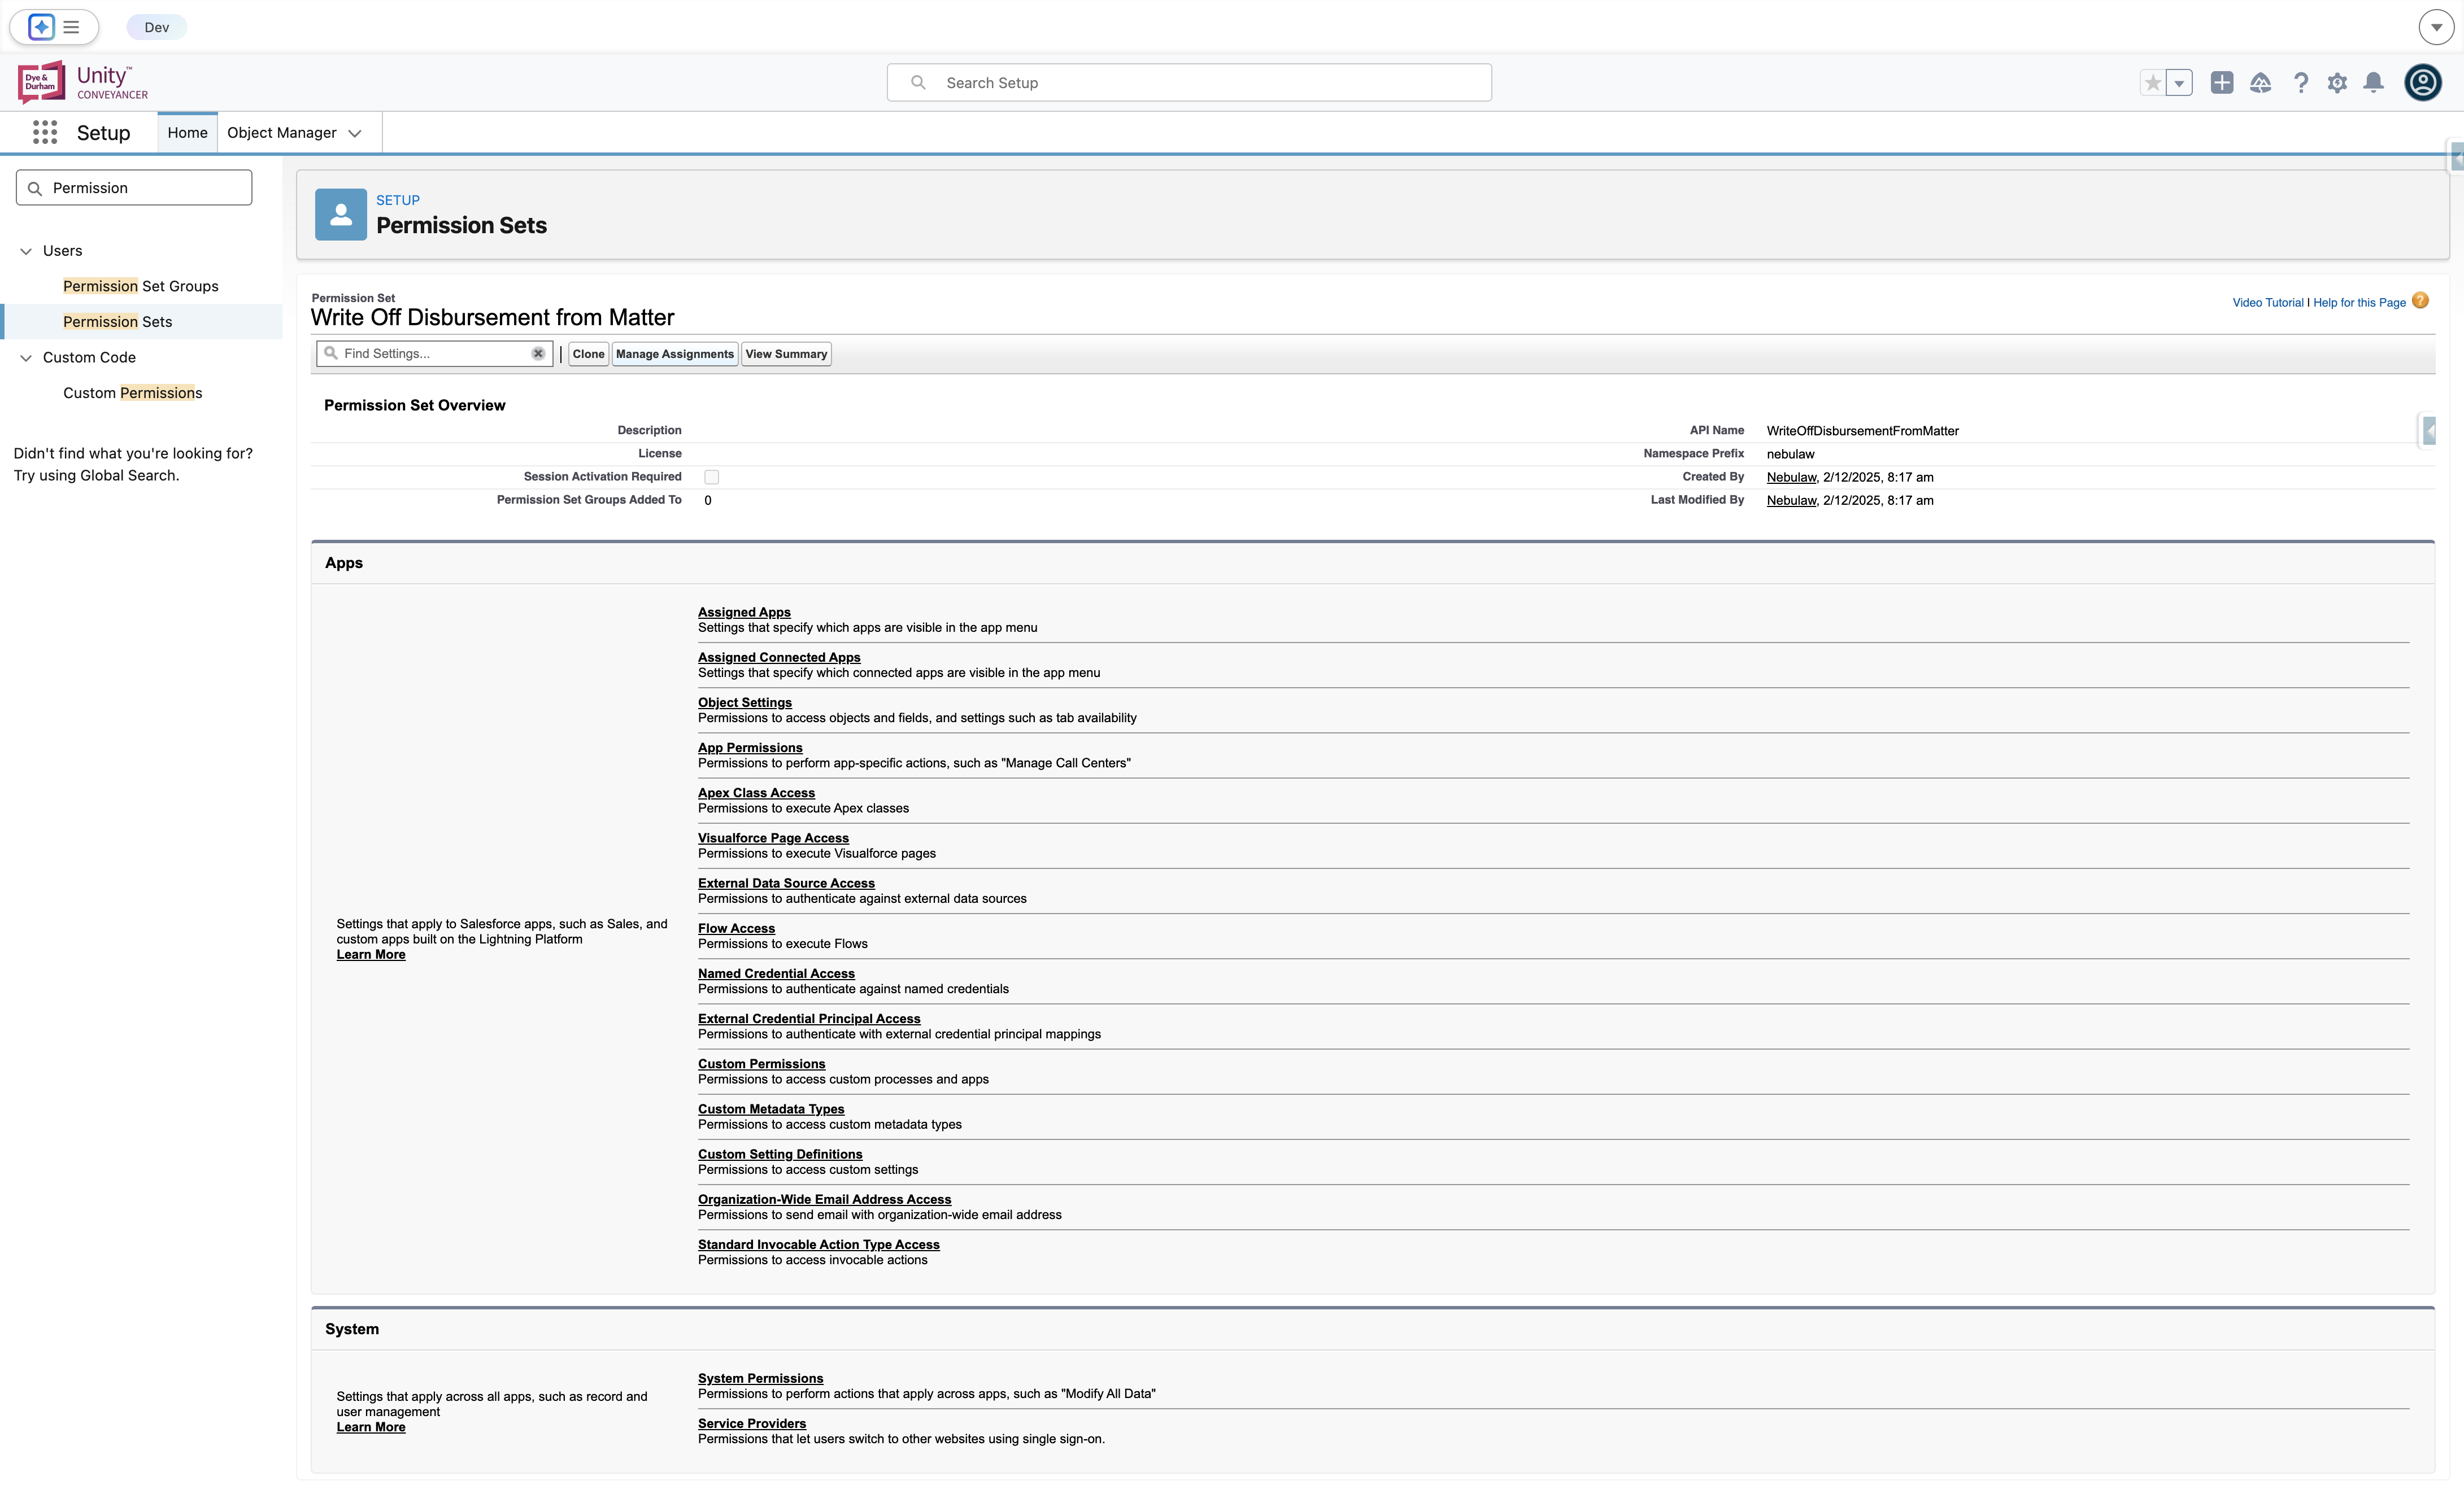This screenshot has width=2464, height=1494.
Task: Switch to the Home tab
Action: point(188,132)
